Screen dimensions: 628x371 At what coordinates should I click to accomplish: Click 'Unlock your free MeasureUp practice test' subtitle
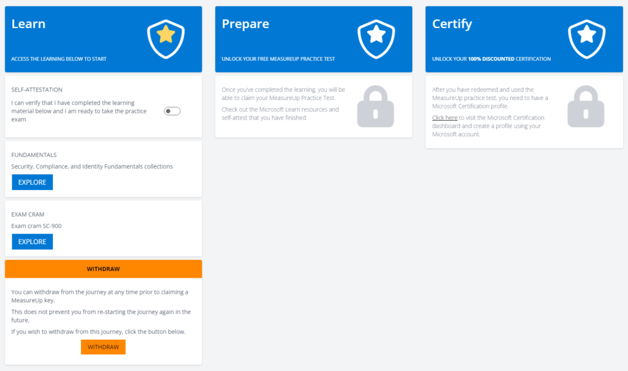coord(278,59)
